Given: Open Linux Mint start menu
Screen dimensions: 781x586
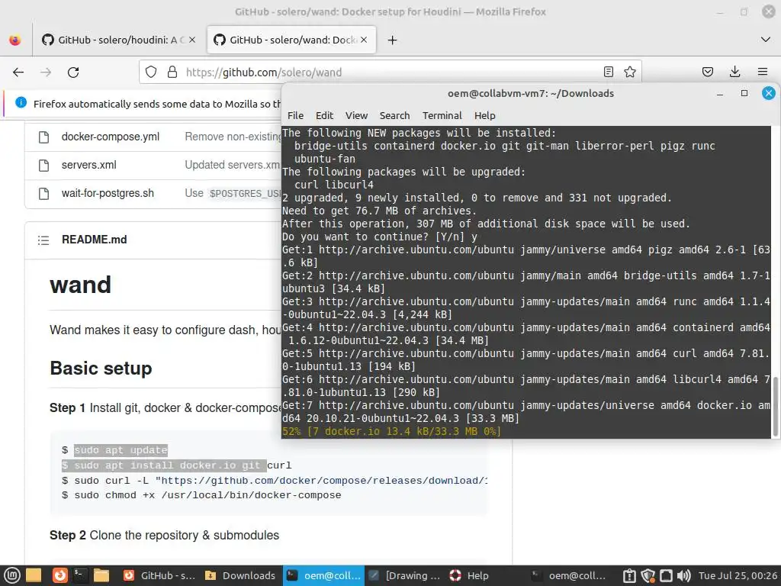Looking at the screenshot, I should [x=12, y=575].
